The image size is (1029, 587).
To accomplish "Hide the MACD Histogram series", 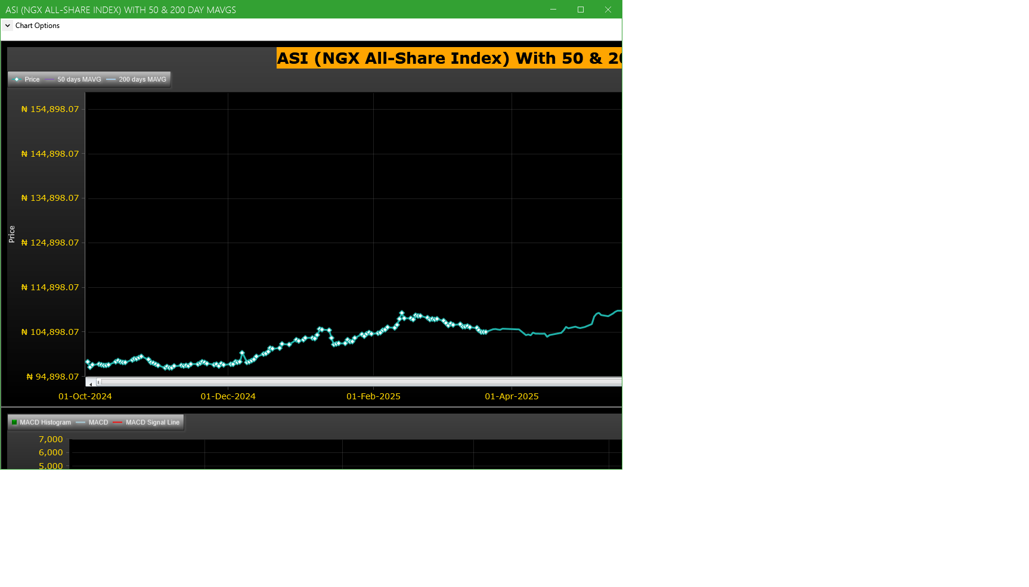I will [x=45, y=422].
